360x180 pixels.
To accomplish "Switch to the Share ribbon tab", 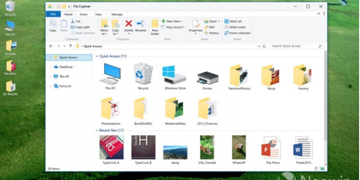I will [x=84, y=14].
